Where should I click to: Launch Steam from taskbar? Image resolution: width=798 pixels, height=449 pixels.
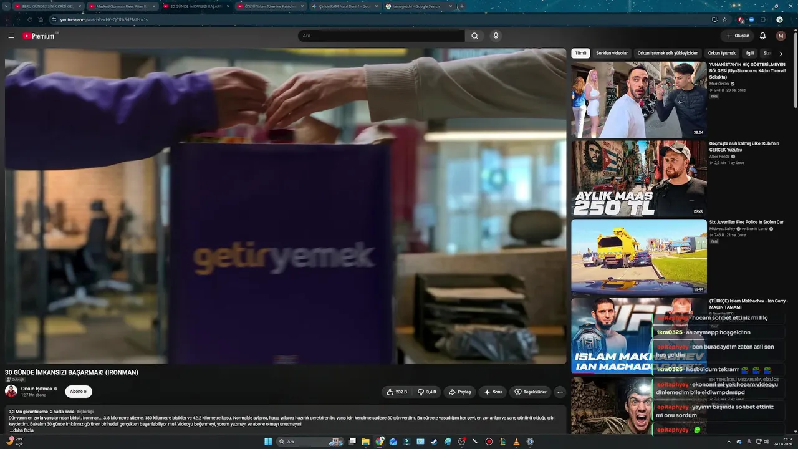[x=434, y=442]
